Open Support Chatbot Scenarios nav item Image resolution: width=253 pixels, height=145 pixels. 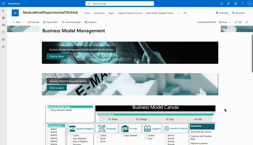pyautogui.click(x=130, y=13)
